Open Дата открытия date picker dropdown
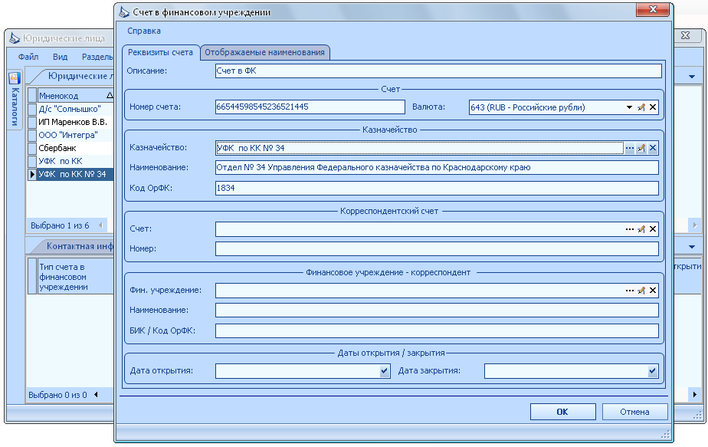The image size is (708, 447). click(x=384, y=371)
